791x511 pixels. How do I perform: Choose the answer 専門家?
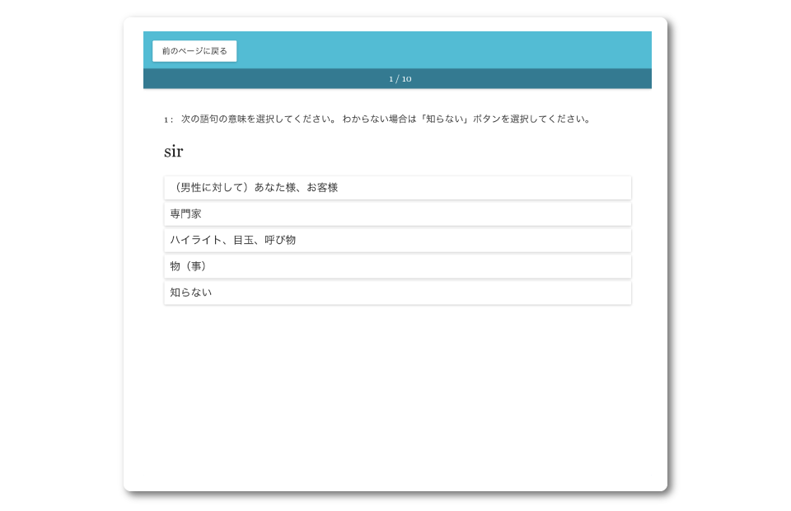tap(397, 214)
